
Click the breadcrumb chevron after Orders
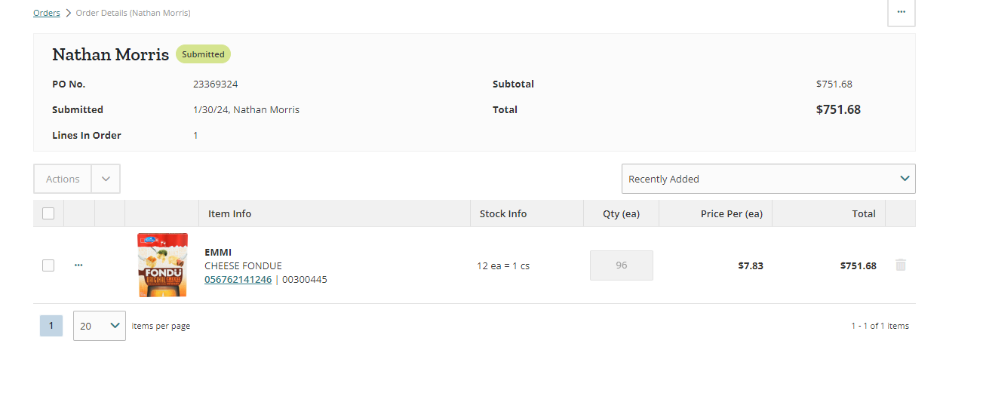click(x=68, y=13)
